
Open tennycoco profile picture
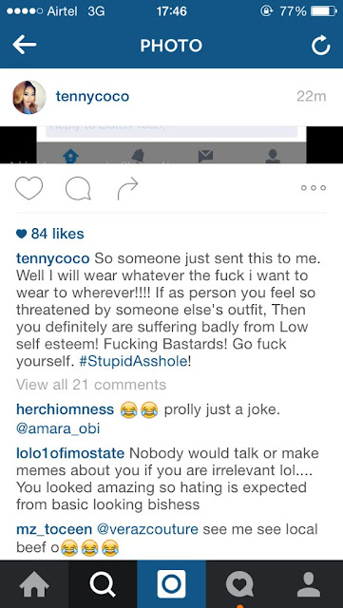click(x=29, y=97)
